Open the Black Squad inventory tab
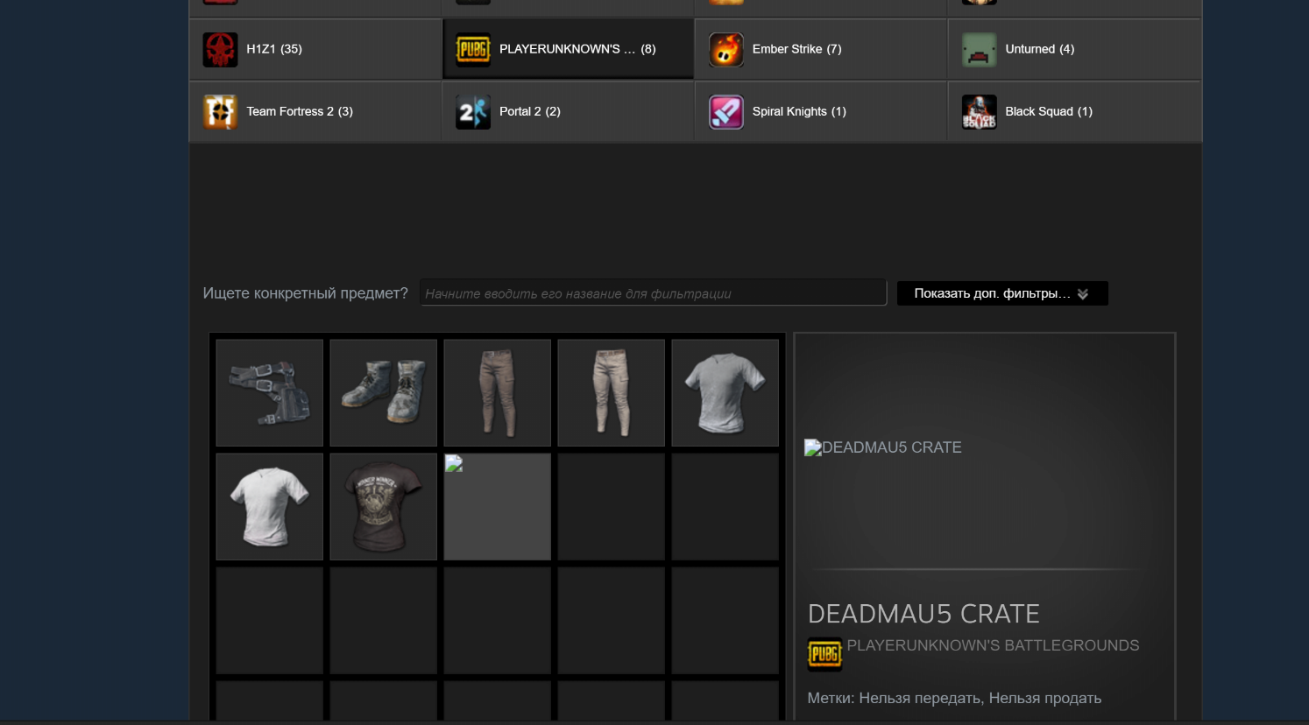The image size is (1309, 725). click(x=1074, y=111)
